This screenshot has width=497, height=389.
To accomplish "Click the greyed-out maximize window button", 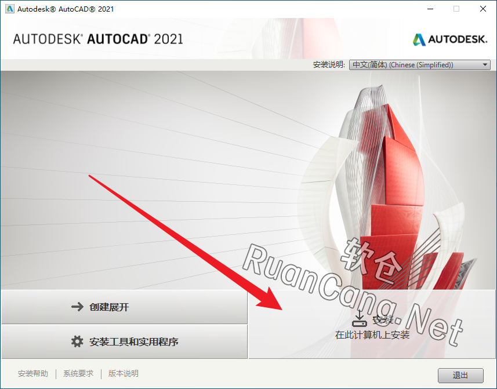I will point(456,9).
